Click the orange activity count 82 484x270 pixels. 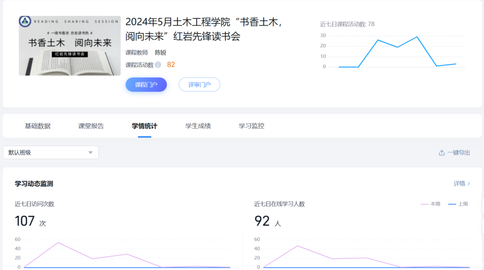click(x=171, y=65)
